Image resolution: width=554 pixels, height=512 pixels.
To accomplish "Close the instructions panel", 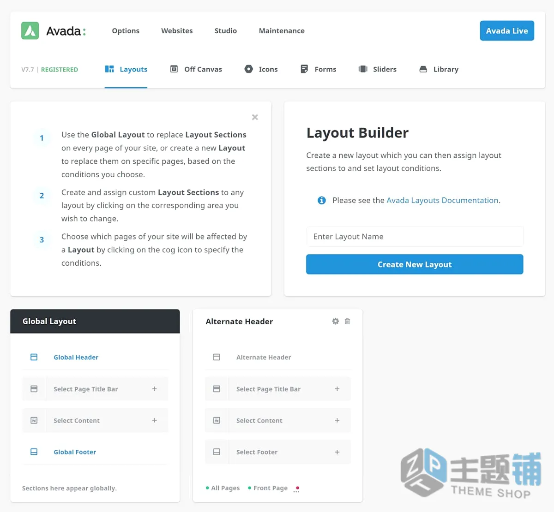I will pyautogui.click(x=255, y=117).
